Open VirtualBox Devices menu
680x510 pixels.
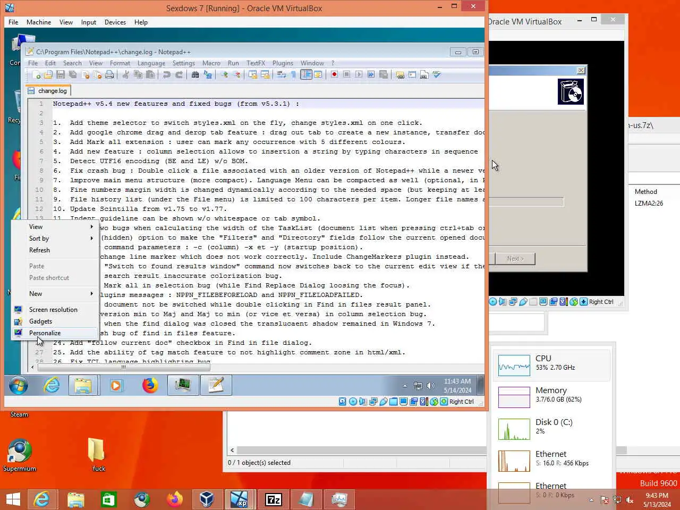pos(115,22)
